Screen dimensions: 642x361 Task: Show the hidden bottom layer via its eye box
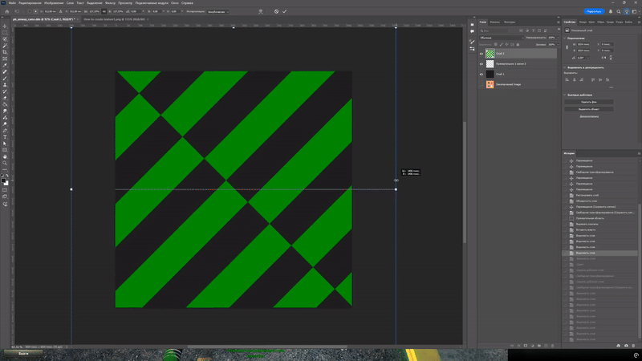point(481,84)
